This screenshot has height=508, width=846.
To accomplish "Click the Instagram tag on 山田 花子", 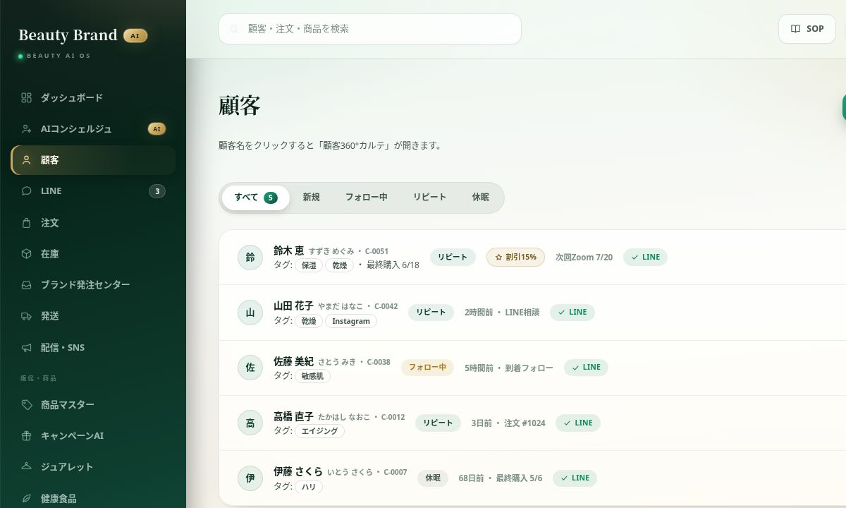I will pyautogui.click(x=351, y=321).
